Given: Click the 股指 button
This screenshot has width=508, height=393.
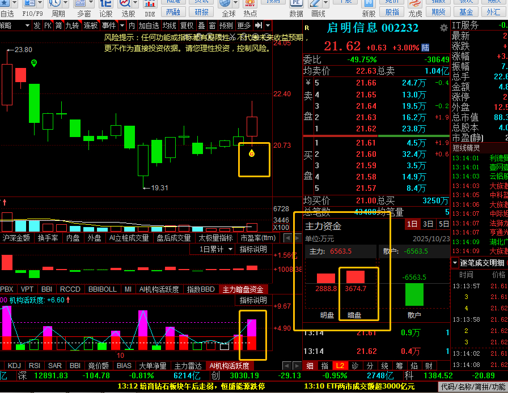Looking at the screenshot, I should tap(392, 12).
